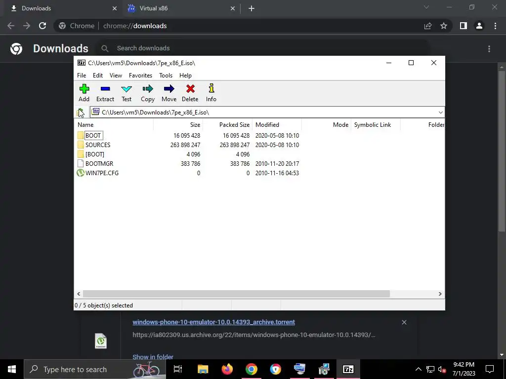
Task: Click the muted volume tray icon
Action: (442, 369)
